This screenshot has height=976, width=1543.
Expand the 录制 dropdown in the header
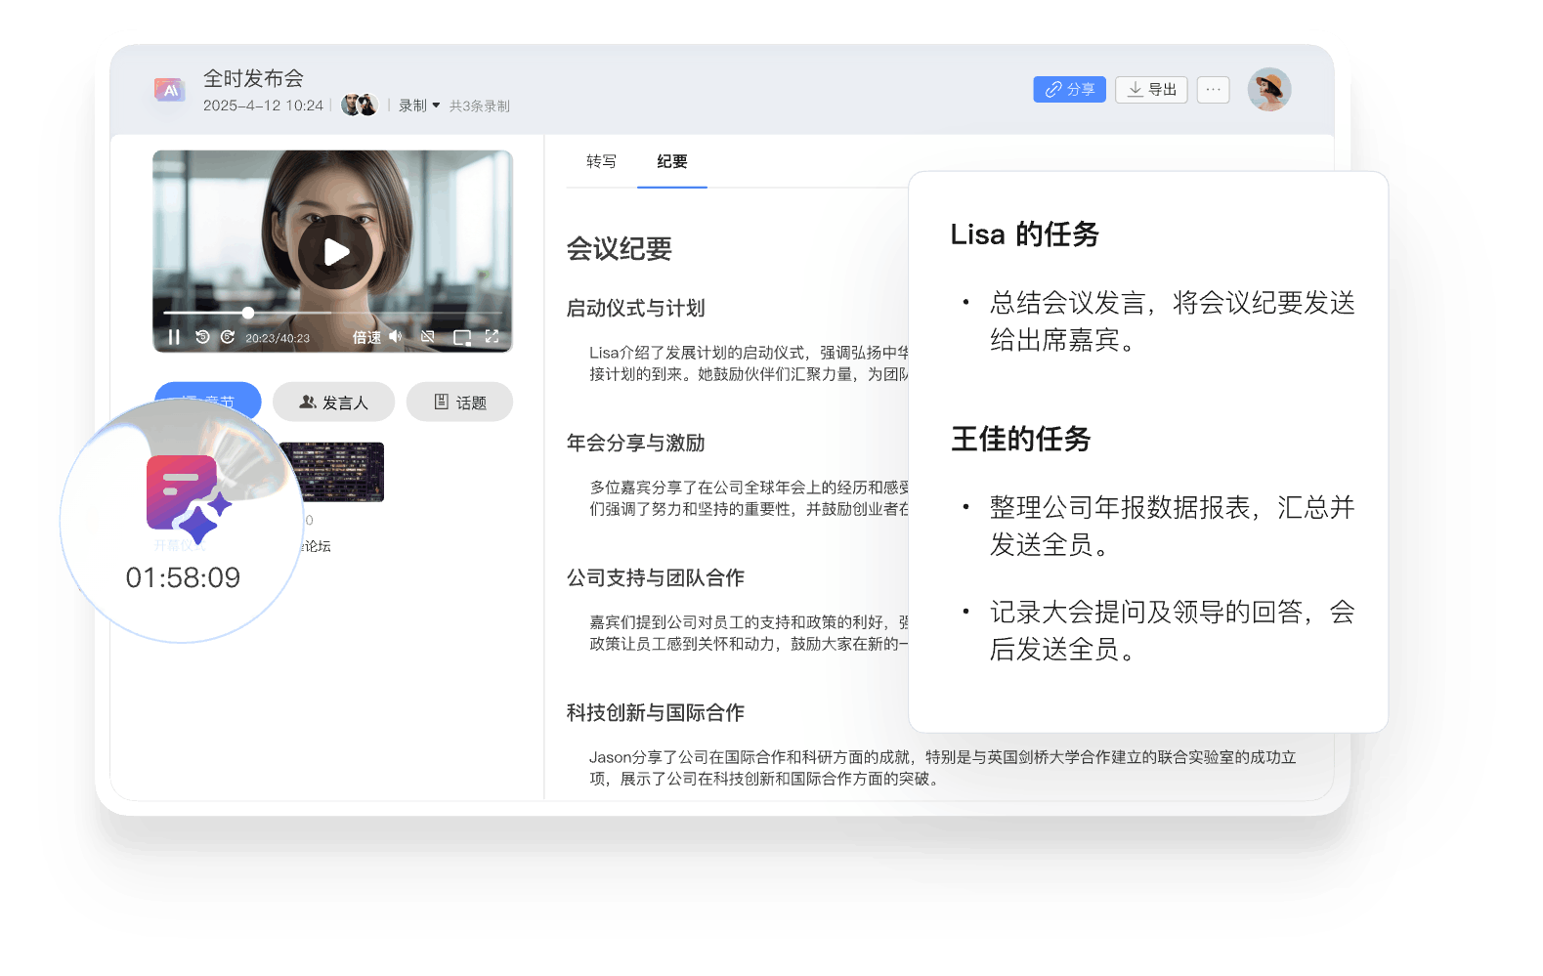click(x=419, y=106)
